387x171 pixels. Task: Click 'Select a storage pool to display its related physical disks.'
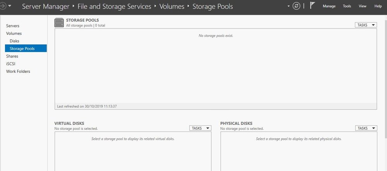click(299, 139)
